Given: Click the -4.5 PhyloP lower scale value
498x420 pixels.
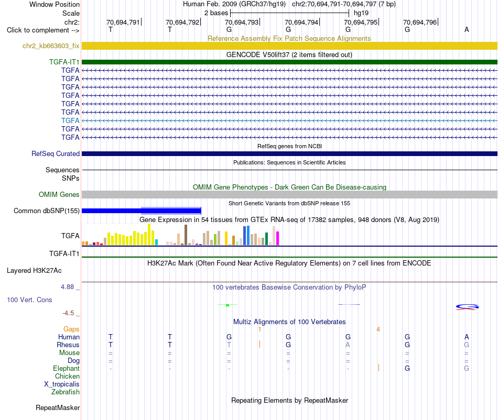Looking at the screenshot, I should (68, 313).
